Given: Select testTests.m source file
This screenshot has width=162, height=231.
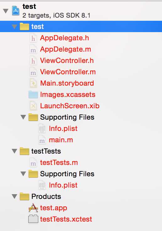Looking at the screenshot, I should 59,162.
